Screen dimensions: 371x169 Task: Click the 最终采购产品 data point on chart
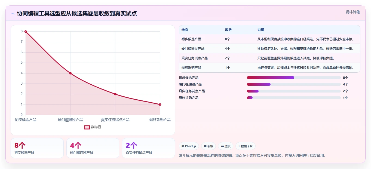point(160,105)
